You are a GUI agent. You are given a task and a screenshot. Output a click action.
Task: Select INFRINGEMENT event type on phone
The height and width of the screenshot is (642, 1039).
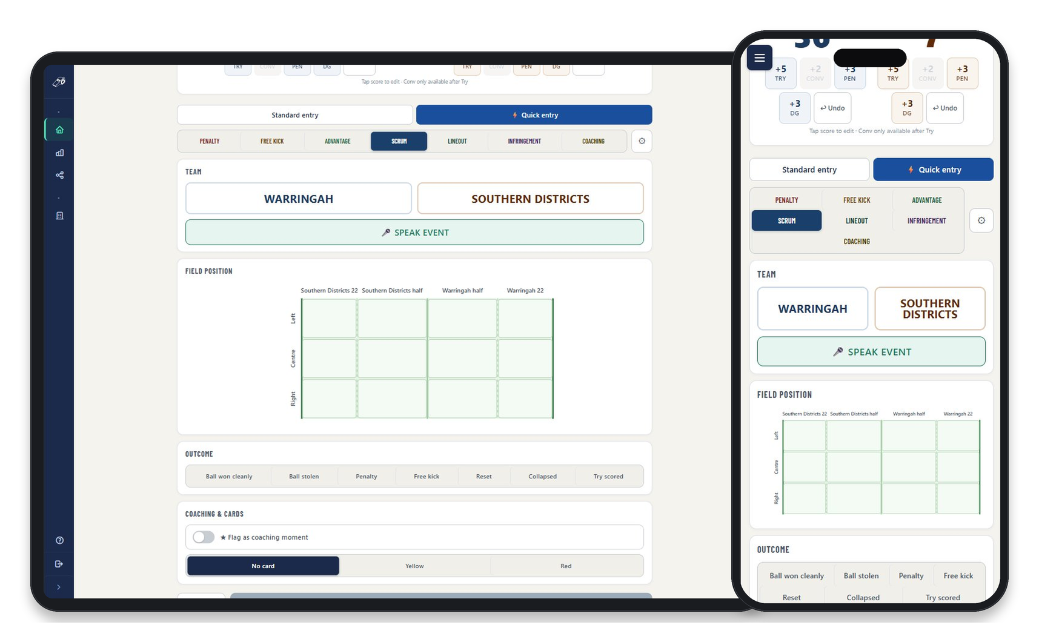(926, 220)
